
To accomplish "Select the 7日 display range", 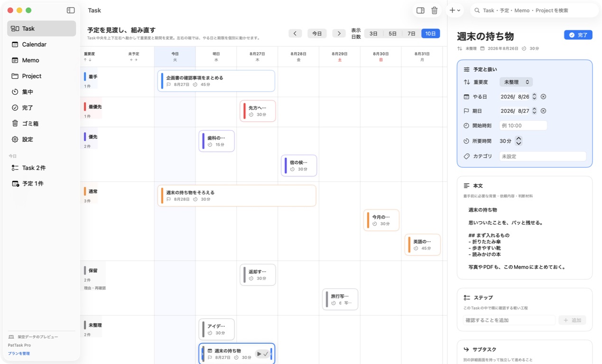I will (412, 33).
